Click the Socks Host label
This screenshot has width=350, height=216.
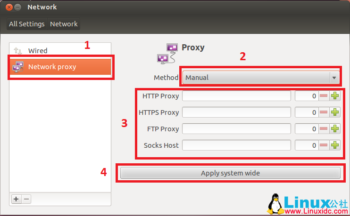(x=161, y=145)
